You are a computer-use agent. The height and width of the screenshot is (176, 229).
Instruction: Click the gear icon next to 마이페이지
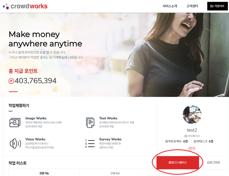pos(186,136)
